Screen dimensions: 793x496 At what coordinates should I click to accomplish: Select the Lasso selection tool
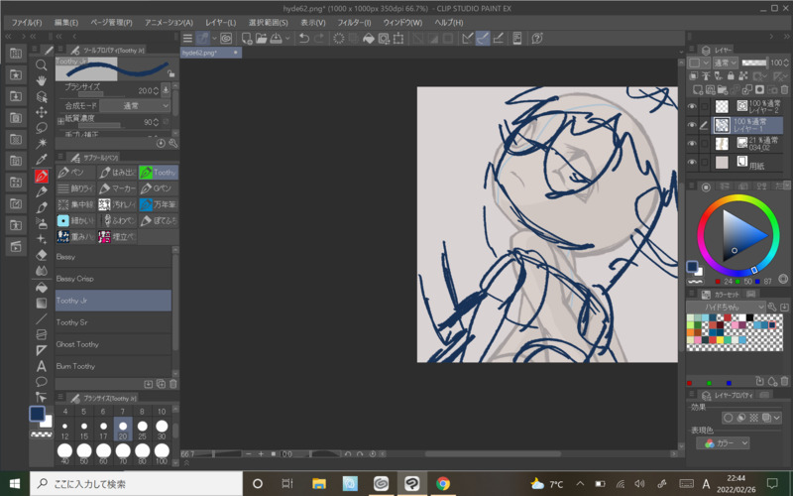42,128
